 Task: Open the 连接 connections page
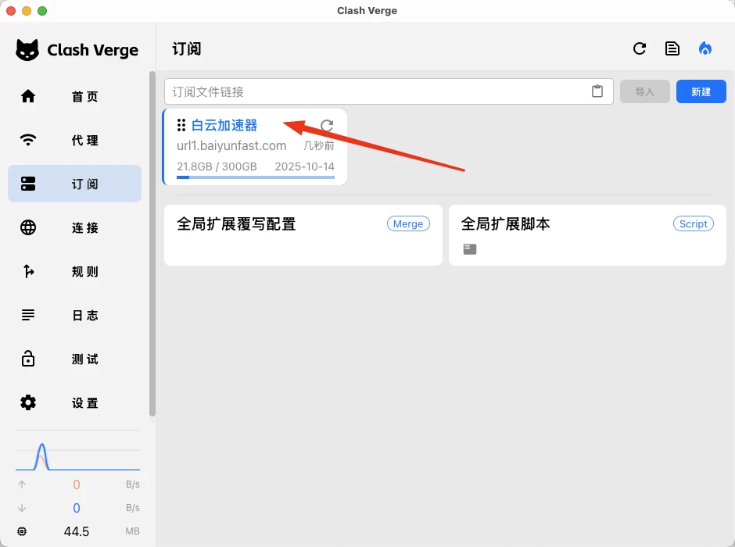click(x=74, y=227)
